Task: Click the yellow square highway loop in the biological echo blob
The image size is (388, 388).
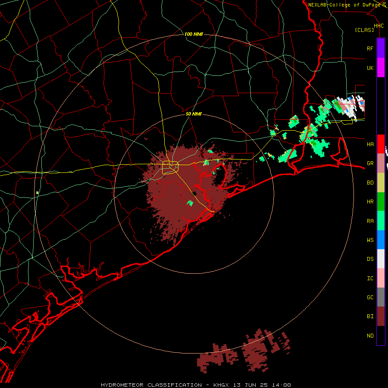Action: [170, 168]
